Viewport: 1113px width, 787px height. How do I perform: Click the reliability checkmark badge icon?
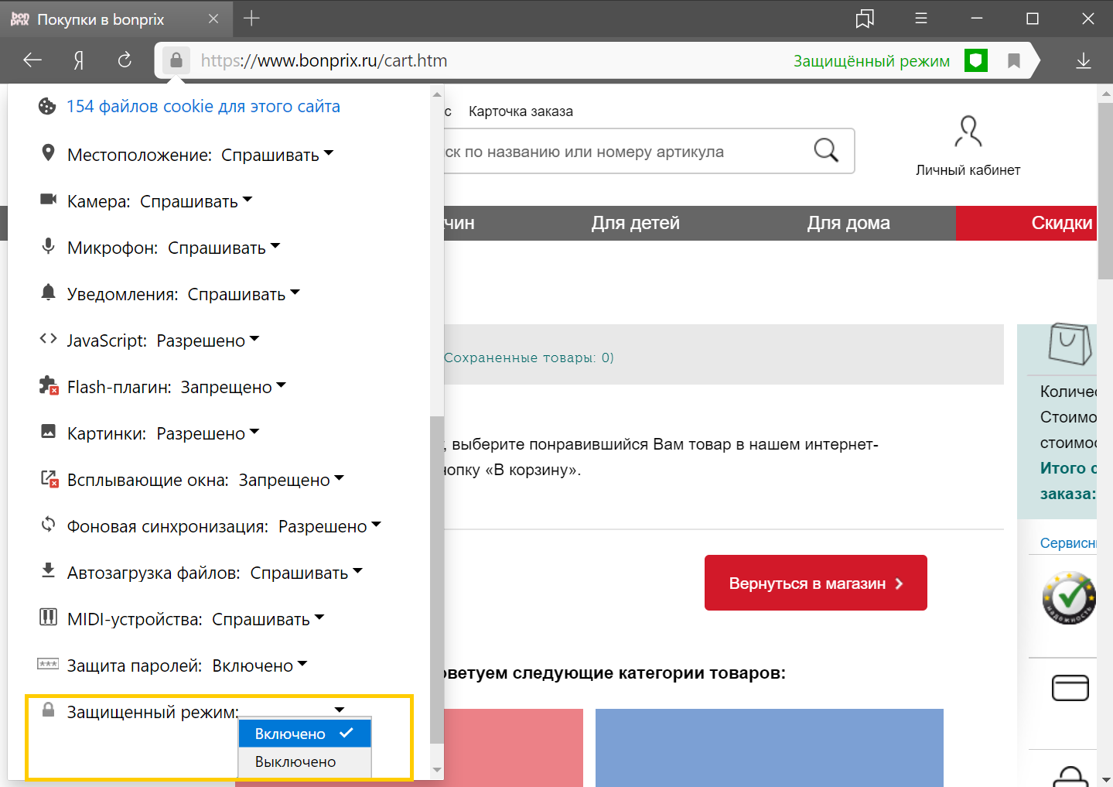(1069, 597)
